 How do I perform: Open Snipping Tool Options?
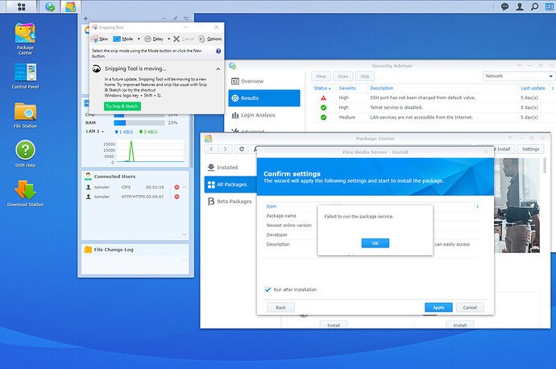pyautogui.click(x=210, y=39)
